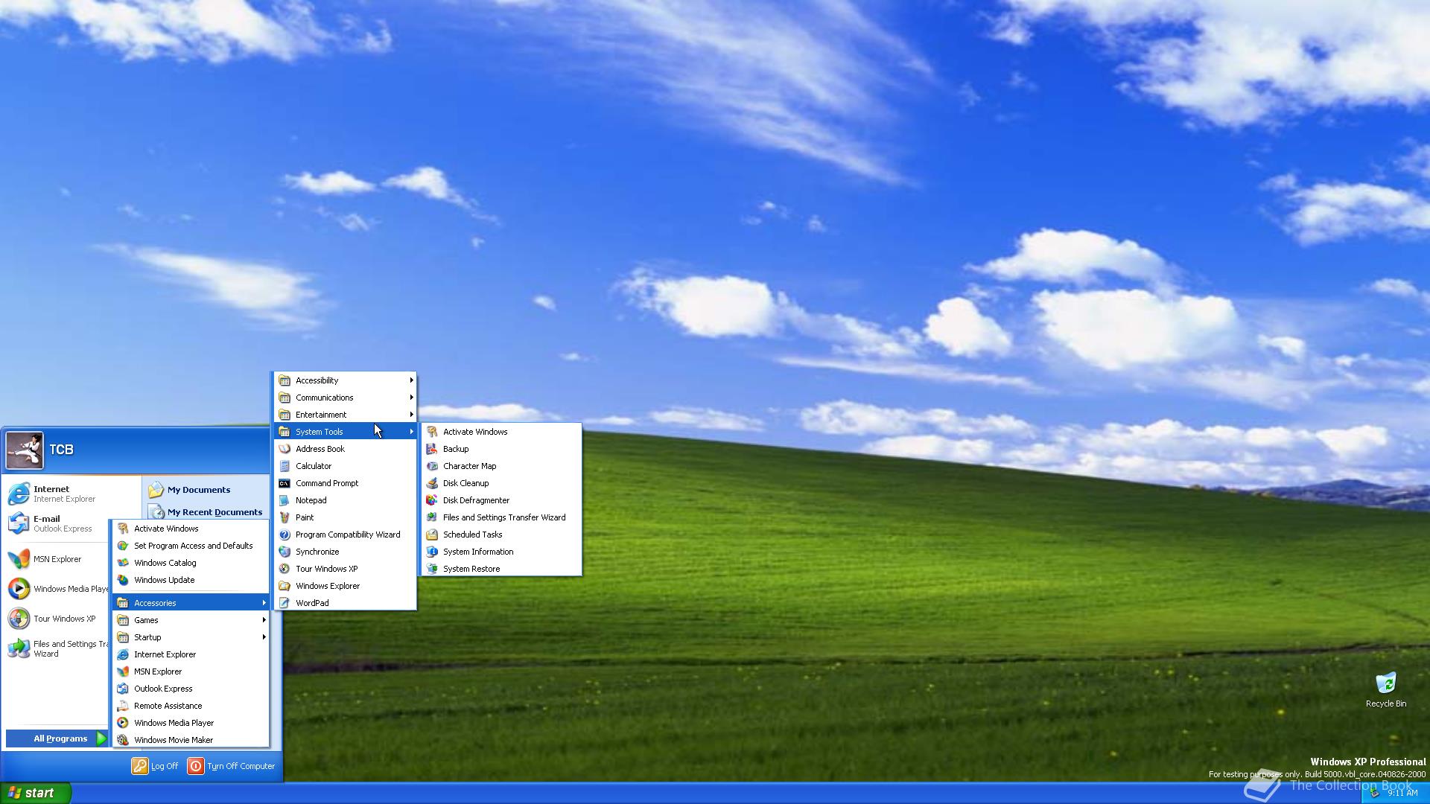Click the Character Map icon
The width and height of the screenshot is (1430, 804).
tap(431, 466)
